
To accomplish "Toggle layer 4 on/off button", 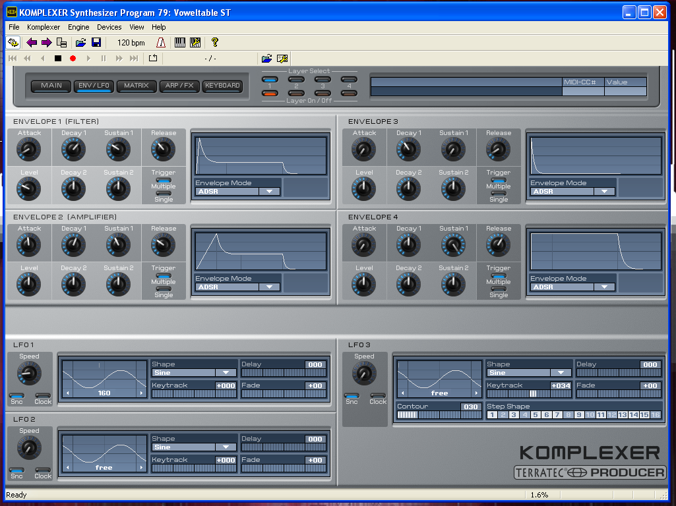I will tap(349, 94).
